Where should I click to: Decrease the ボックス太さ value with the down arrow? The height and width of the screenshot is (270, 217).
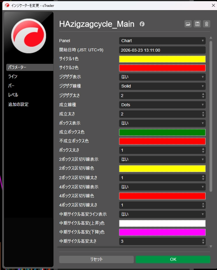[x=203, y=152]
